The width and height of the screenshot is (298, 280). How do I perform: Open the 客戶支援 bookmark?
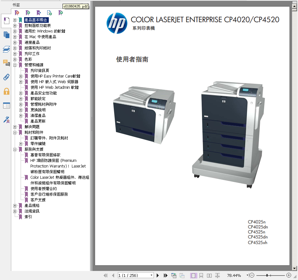(x=38, y=200)
